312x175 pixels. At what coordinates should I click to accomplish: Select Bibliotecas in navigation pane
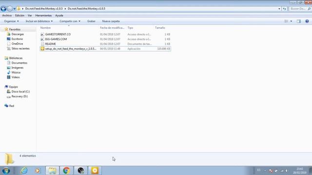16,58
